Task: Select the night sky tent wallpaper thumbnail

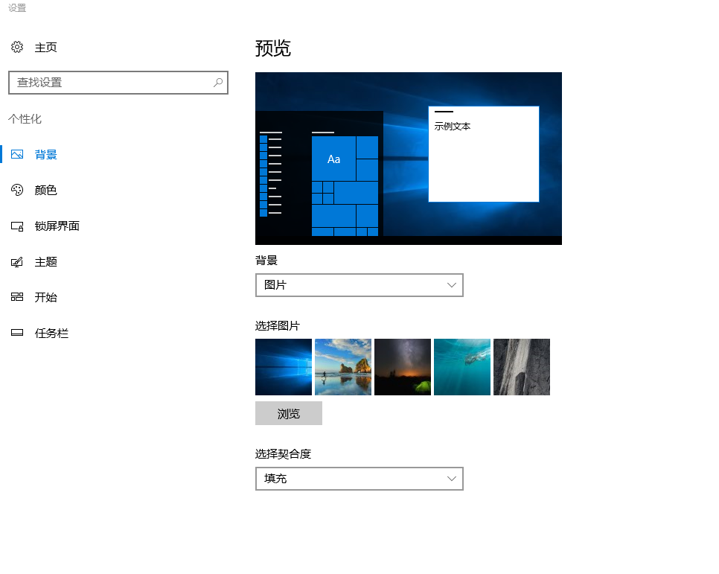Action: 403,367
